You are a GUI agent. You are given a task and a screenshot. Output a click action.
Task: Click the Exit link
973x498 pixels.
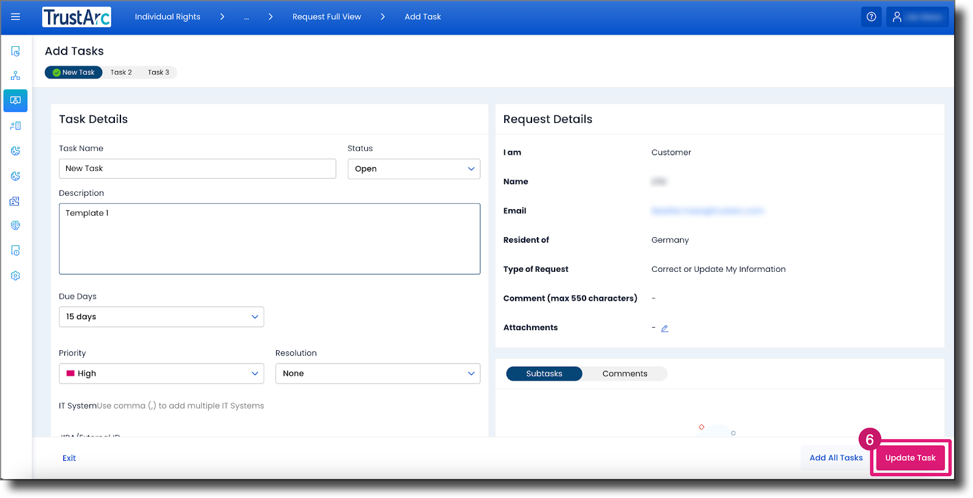pos(69,458)
